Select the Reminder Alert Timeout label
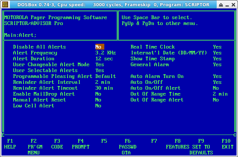The height and width of the screenshot is (157, 238). [x=45, y=88]
